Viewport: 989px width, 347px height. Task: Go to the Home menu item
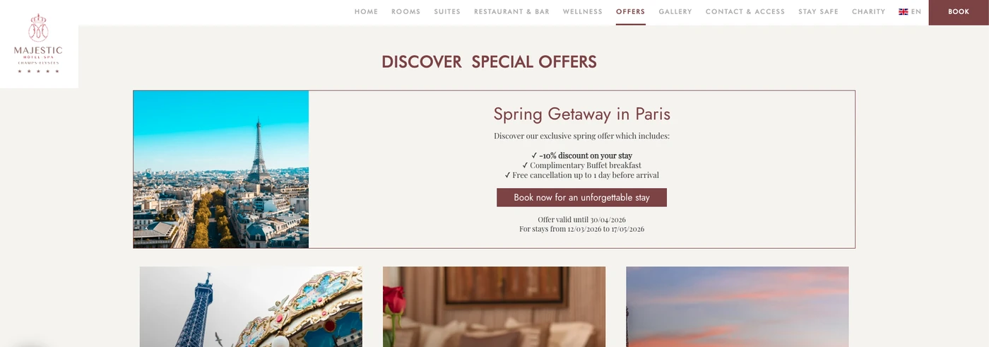click(x=366, y=12)
